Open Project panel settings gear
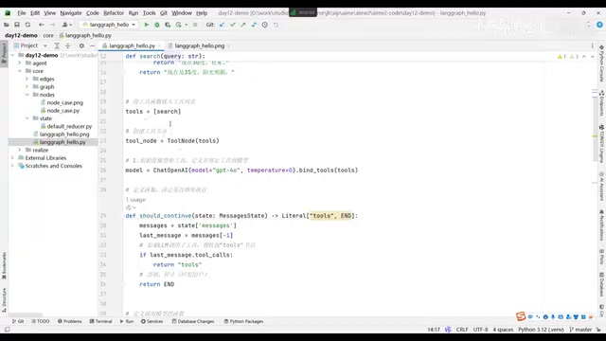This screenshot has height=341, width=606. (81, 45)
